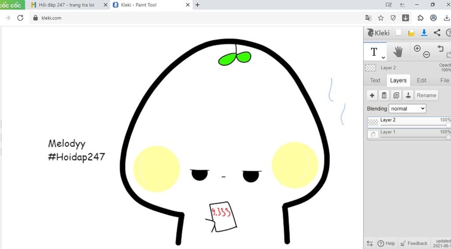Create a new blank image
Image resolution: width=451 pixels, height=249 pixels.
point(398,32)
